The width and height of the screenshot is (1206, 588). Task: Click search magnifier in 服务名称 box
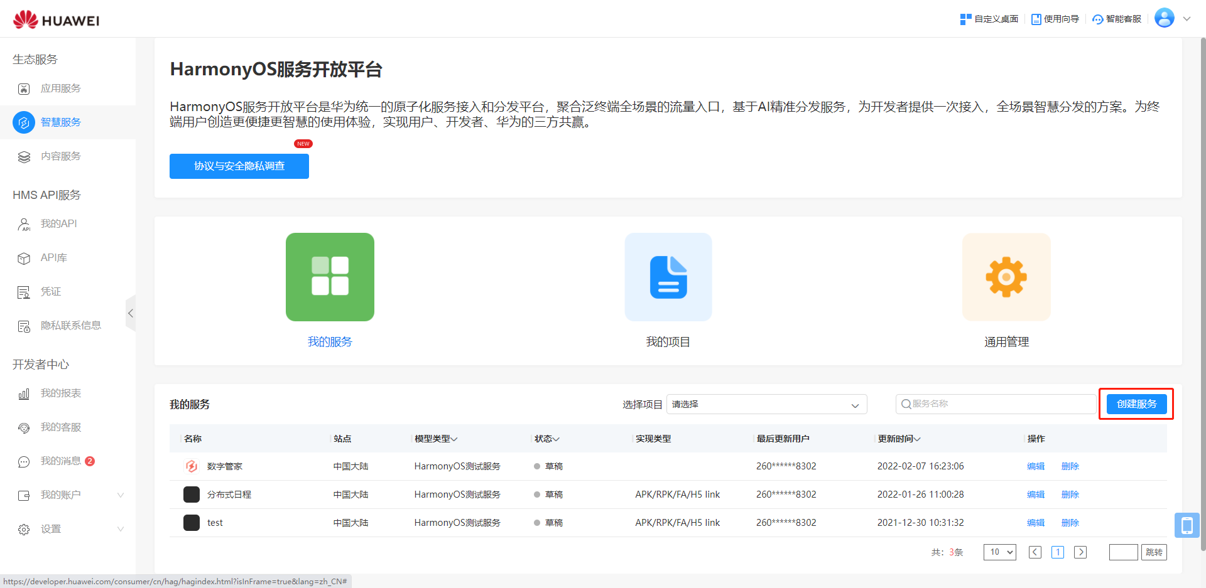906,404
